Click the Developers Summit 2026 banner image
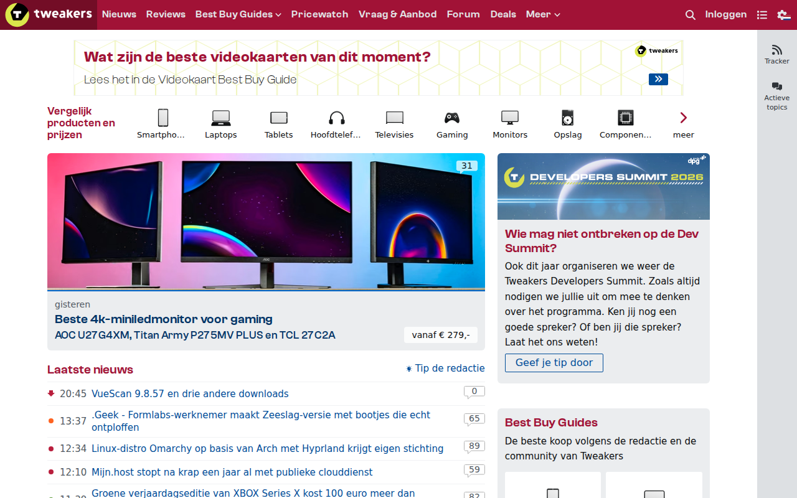 [603, 186]
